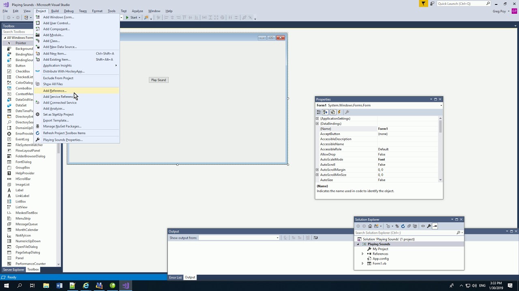Select App.config in Solution Explorer
The height and width of the screenshot is (291, 519).
380,259
